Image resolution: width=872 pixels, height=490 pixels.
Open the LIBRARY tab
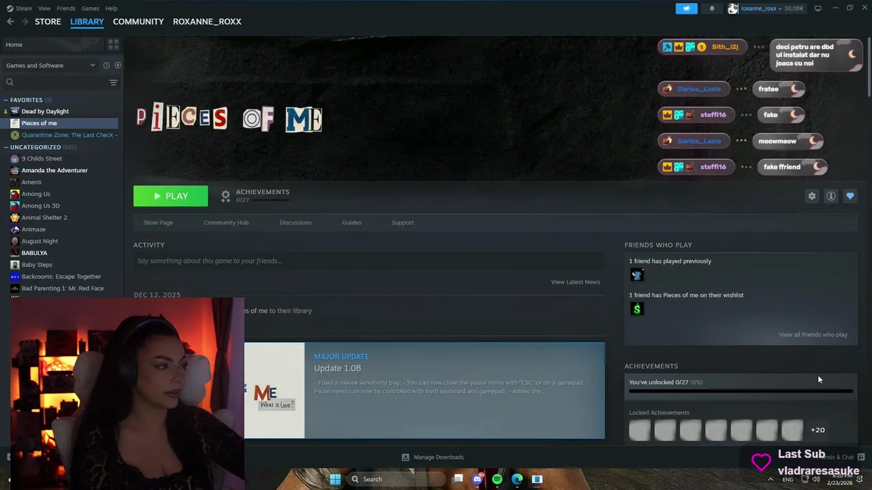coord(87,22)
